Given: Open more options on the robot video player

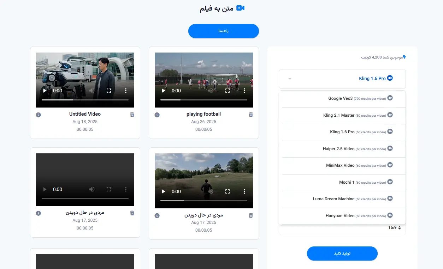Looking at the screenshot, I should point(126,91).
